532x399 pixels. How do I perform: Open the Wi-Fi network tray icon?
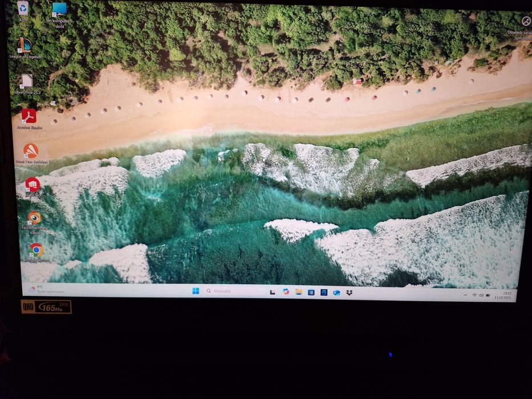[474, 295]
